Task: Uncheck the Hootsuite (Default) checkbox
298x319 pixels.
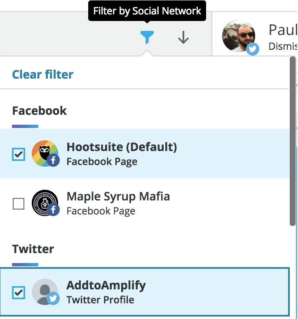Action: (x=19, y=154)
